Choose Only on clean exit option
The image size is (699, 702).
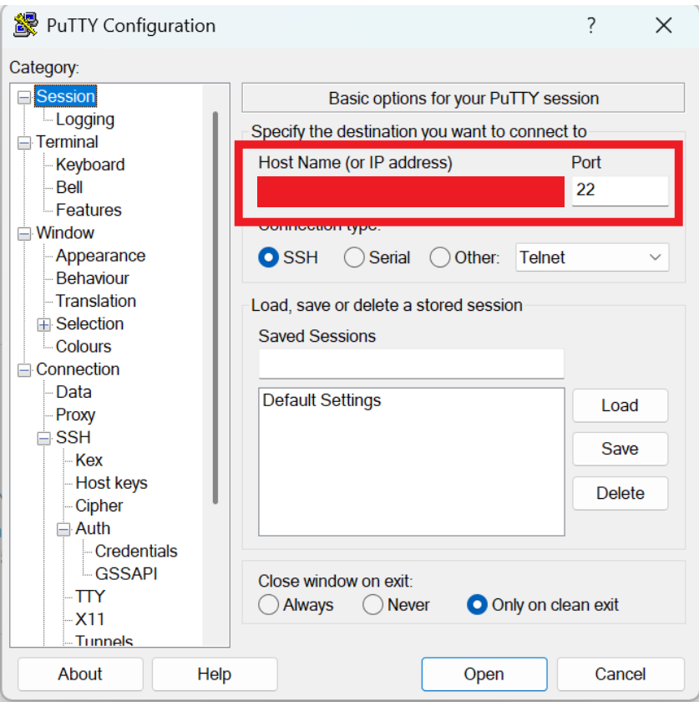click(477, 605)
